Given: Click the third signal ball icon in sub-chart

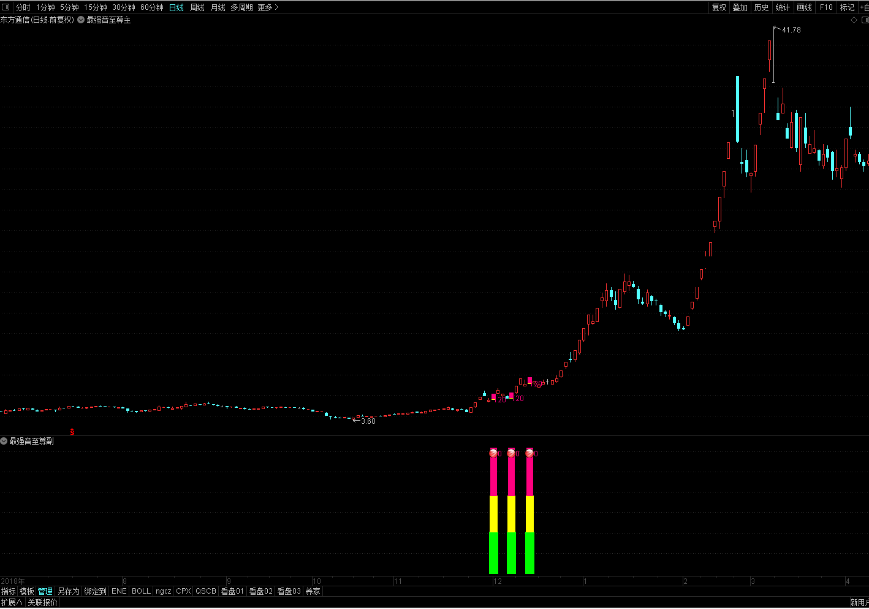Looking at the screenshot, I should pos(529,453).
